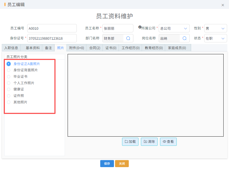The height and width of the screenshot is (169, 229).
Task: Select the 证件照 radio button
Action: pos(9,96)
